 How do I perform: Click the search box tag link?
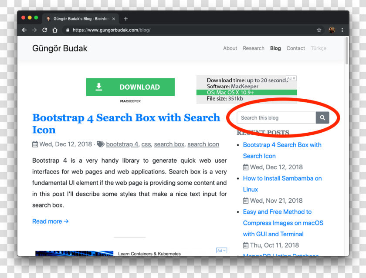pyautogui.click(x=169, y=144)
